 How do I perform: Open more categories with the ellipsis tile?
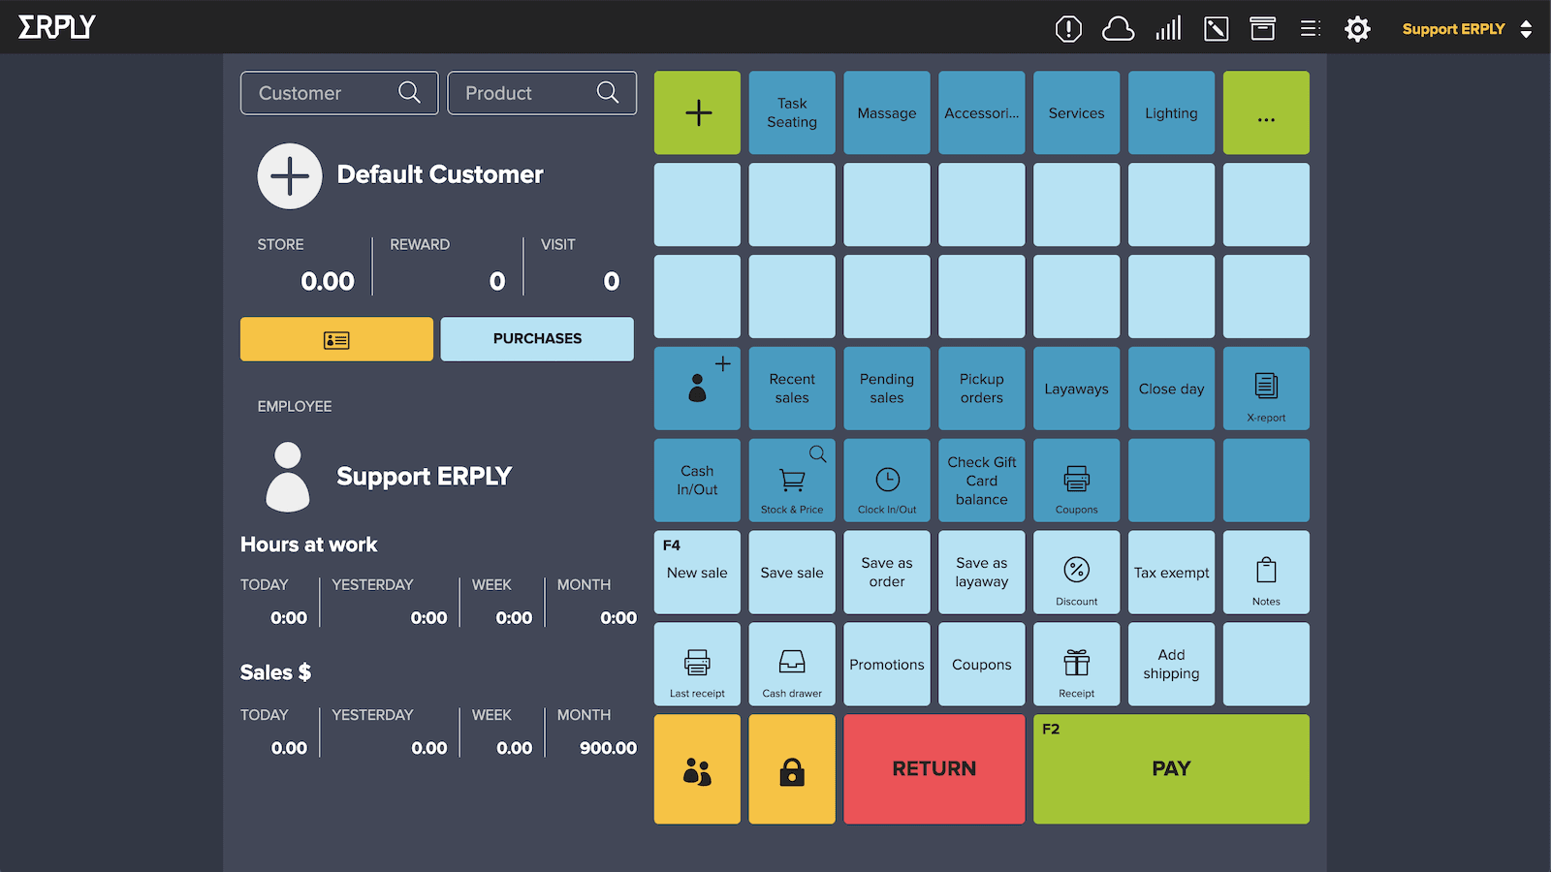click(1266, 112)
